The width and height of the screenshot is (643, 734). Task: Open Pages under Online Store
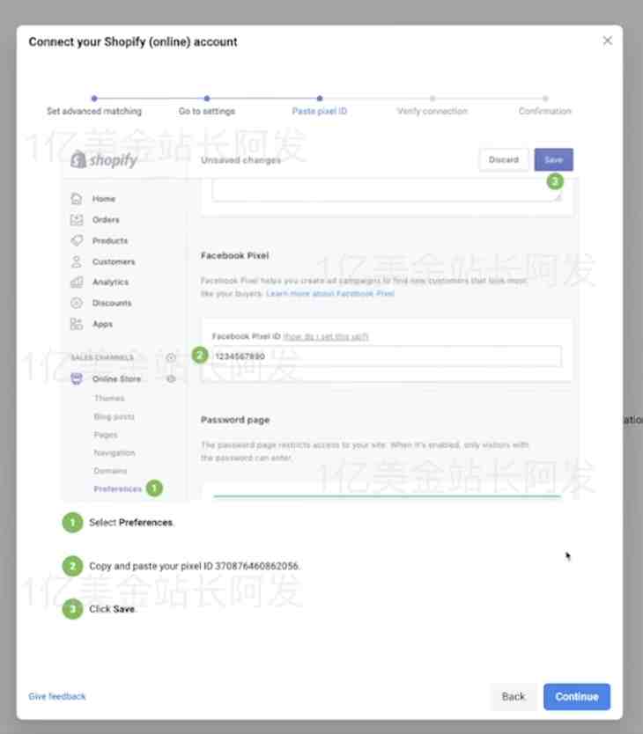click(x=106, y=435)
